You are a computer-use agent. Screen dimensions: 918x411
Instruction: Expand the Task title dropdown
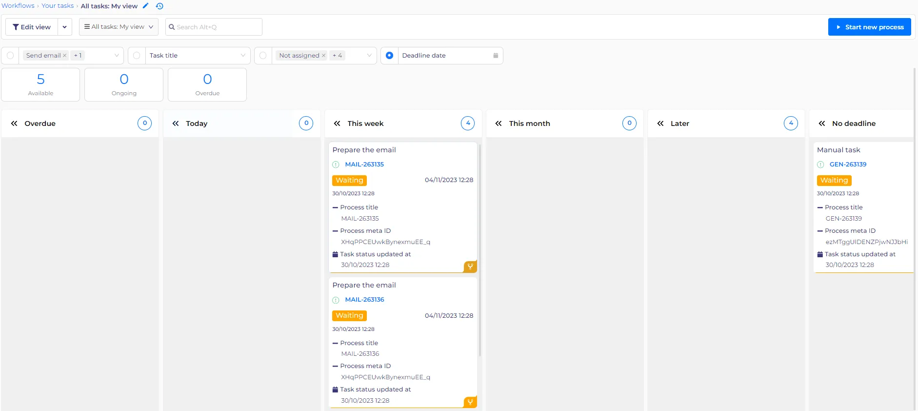pos(243,56)
